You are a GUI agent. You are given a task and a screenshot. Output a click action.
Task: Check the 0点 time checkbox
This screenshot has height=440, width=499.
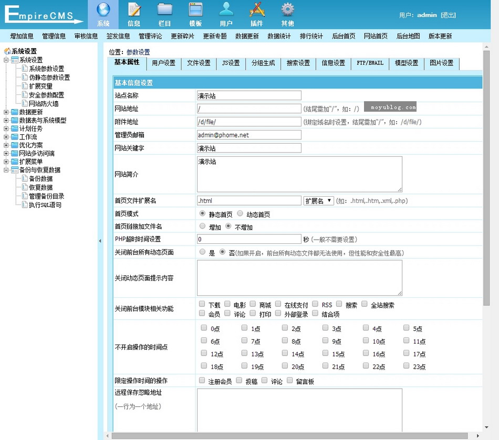click(204, 328)
